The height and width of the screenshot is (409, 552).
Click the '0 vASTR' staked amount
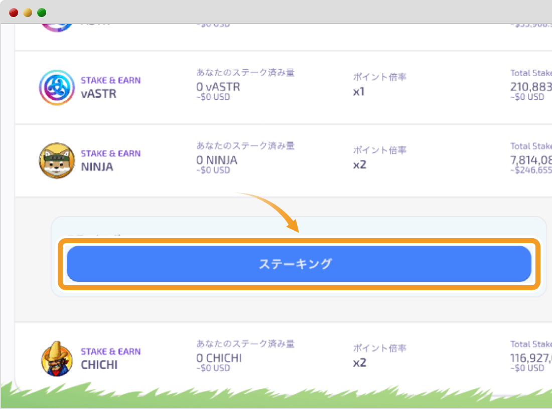[218, 87]
